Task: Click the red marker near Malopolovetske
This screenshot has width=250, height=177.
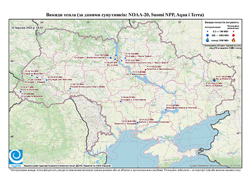Action: click(145, 70)
